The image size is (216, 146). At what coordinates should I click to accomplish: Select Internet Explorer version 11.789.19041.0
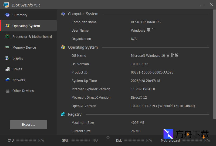[x=143, y=89]
